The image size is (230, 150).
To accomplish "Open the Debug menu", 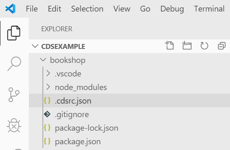I will (172, 9).
